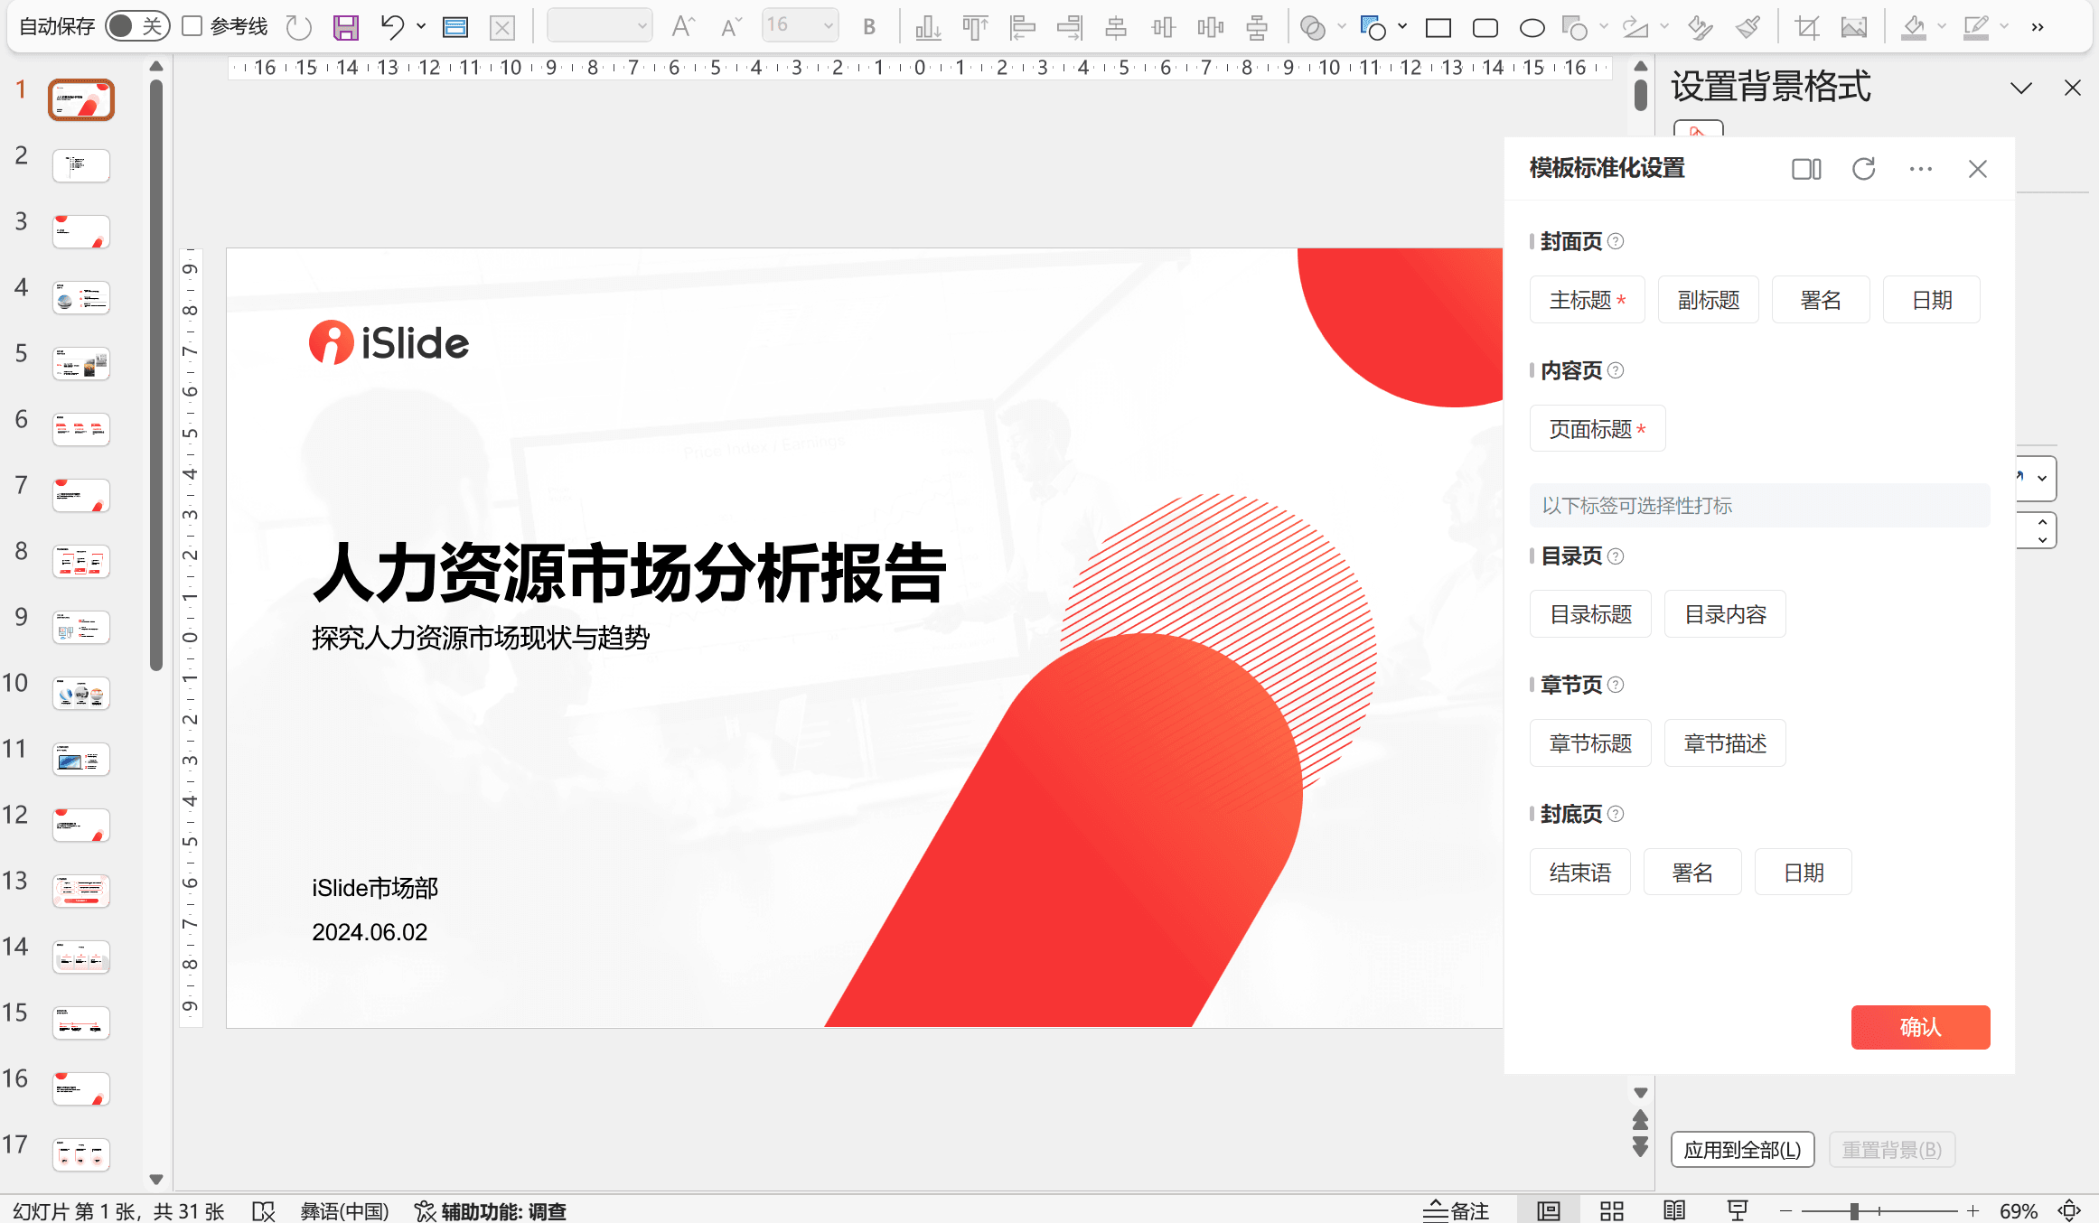The width and height of the screenshot is (2099, 1223).
Task: Click the Undo arrow icon
Action: pos(391,27)
